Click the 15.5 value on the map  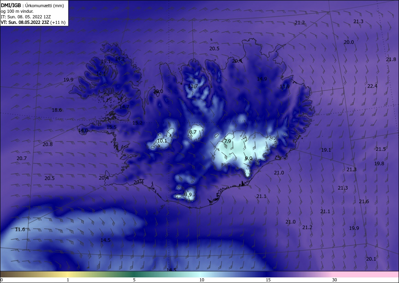111,127
